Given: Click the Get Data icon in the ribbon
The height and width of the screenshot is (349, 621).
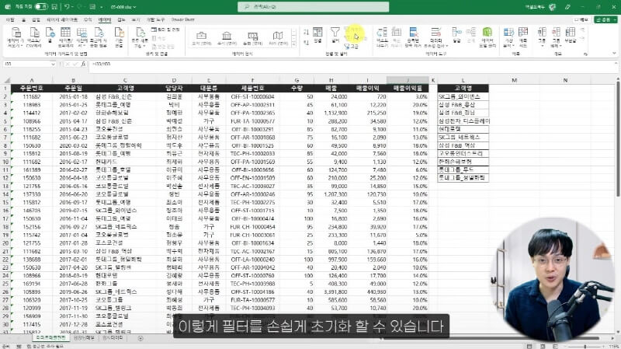Looking at the screenshot, I should [x=16, y=37].
